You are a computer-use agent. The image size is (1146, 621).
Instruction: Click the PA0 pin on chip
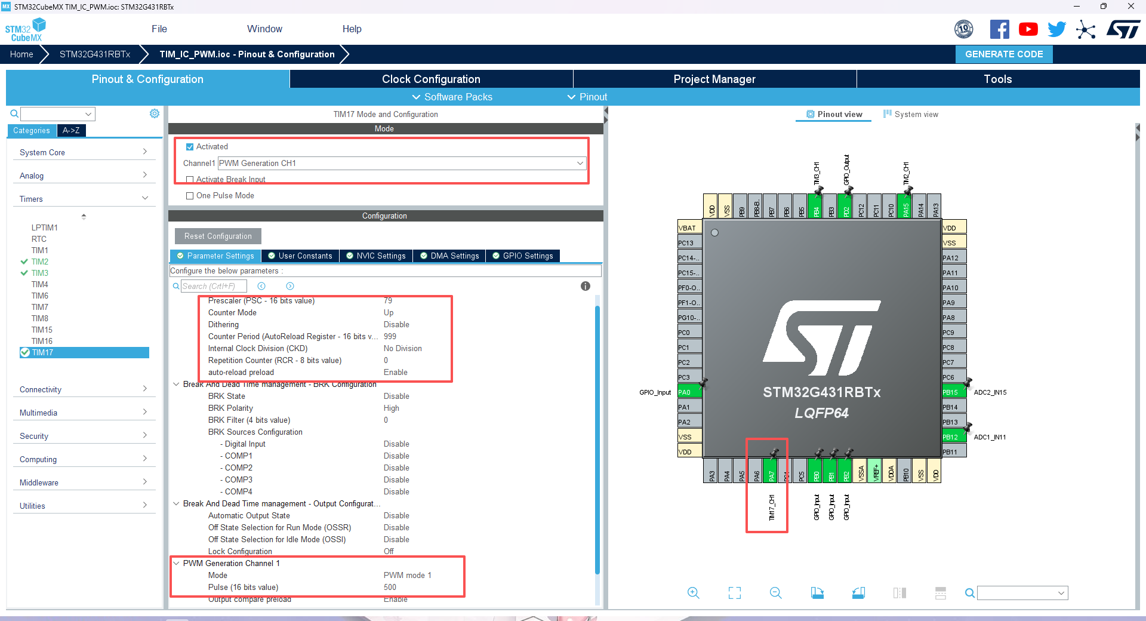pyautogui.click(x=689, y=392)
